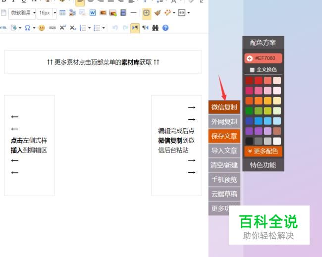Check the 全文换色 checkbox
322x257 pixels.
252,70
